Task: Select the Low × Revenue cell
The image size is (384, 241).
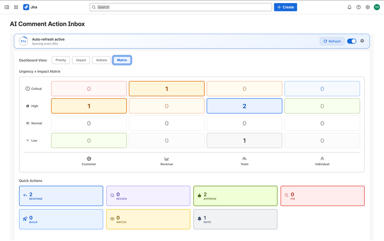Action: click(x=167, y=140)
